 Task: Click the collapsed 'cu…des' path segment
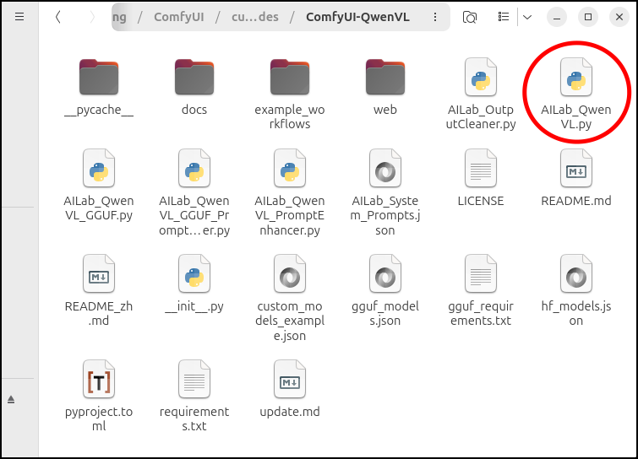(x=257, y=17)
